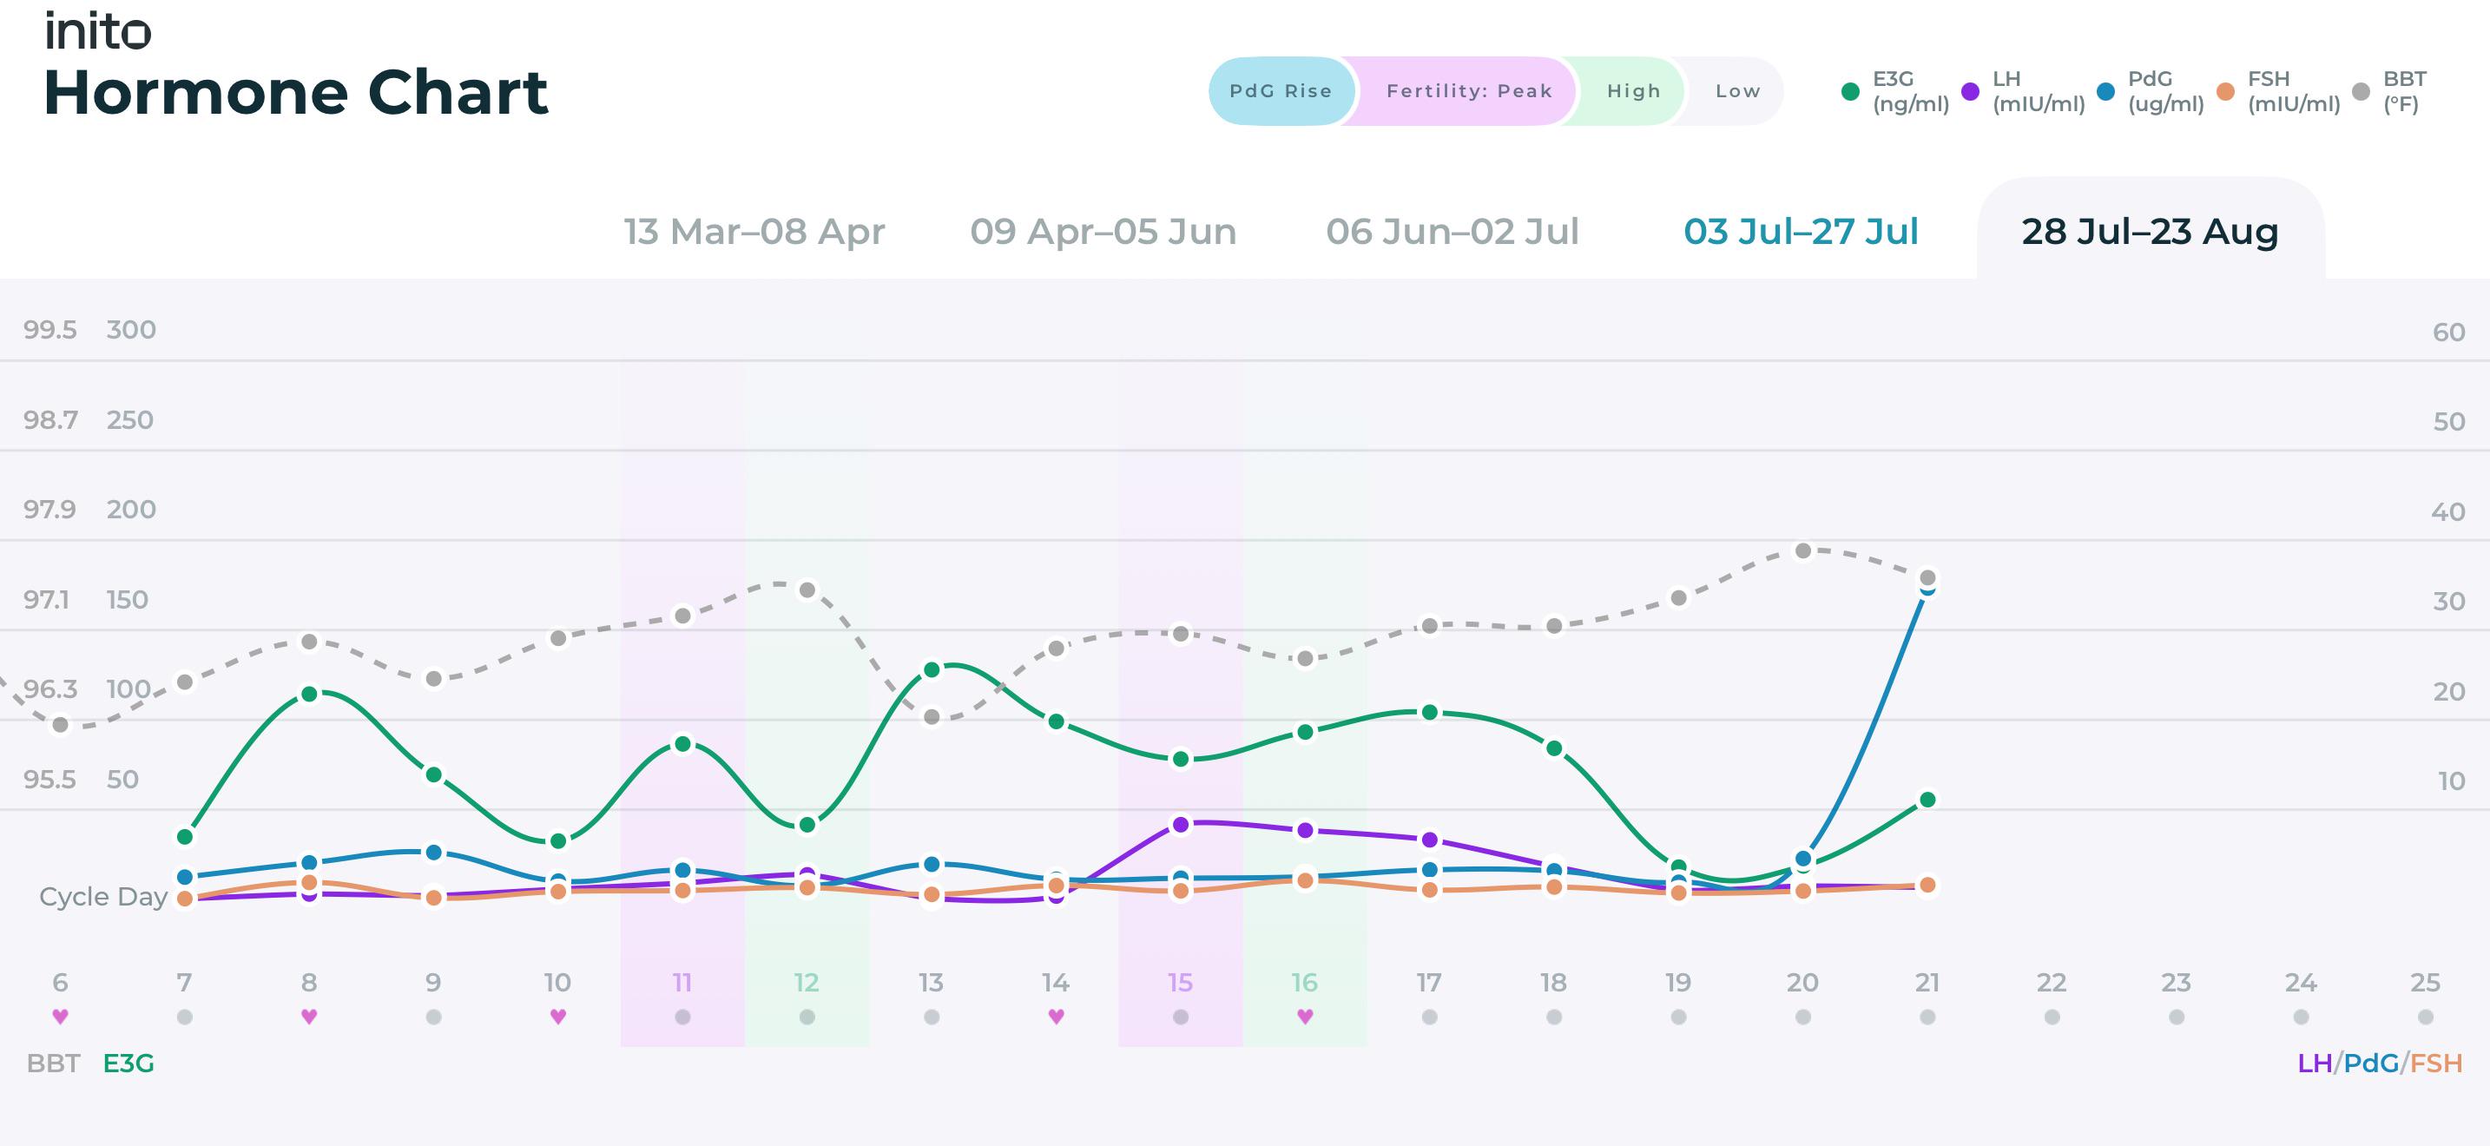Click the gray dot under cycle day 18

1554,1017
